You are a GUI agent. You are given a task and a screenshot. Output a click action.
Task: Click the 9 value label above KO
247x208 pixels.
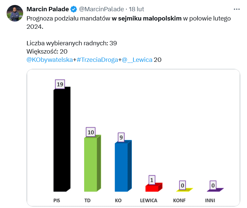tap(121, 137)
